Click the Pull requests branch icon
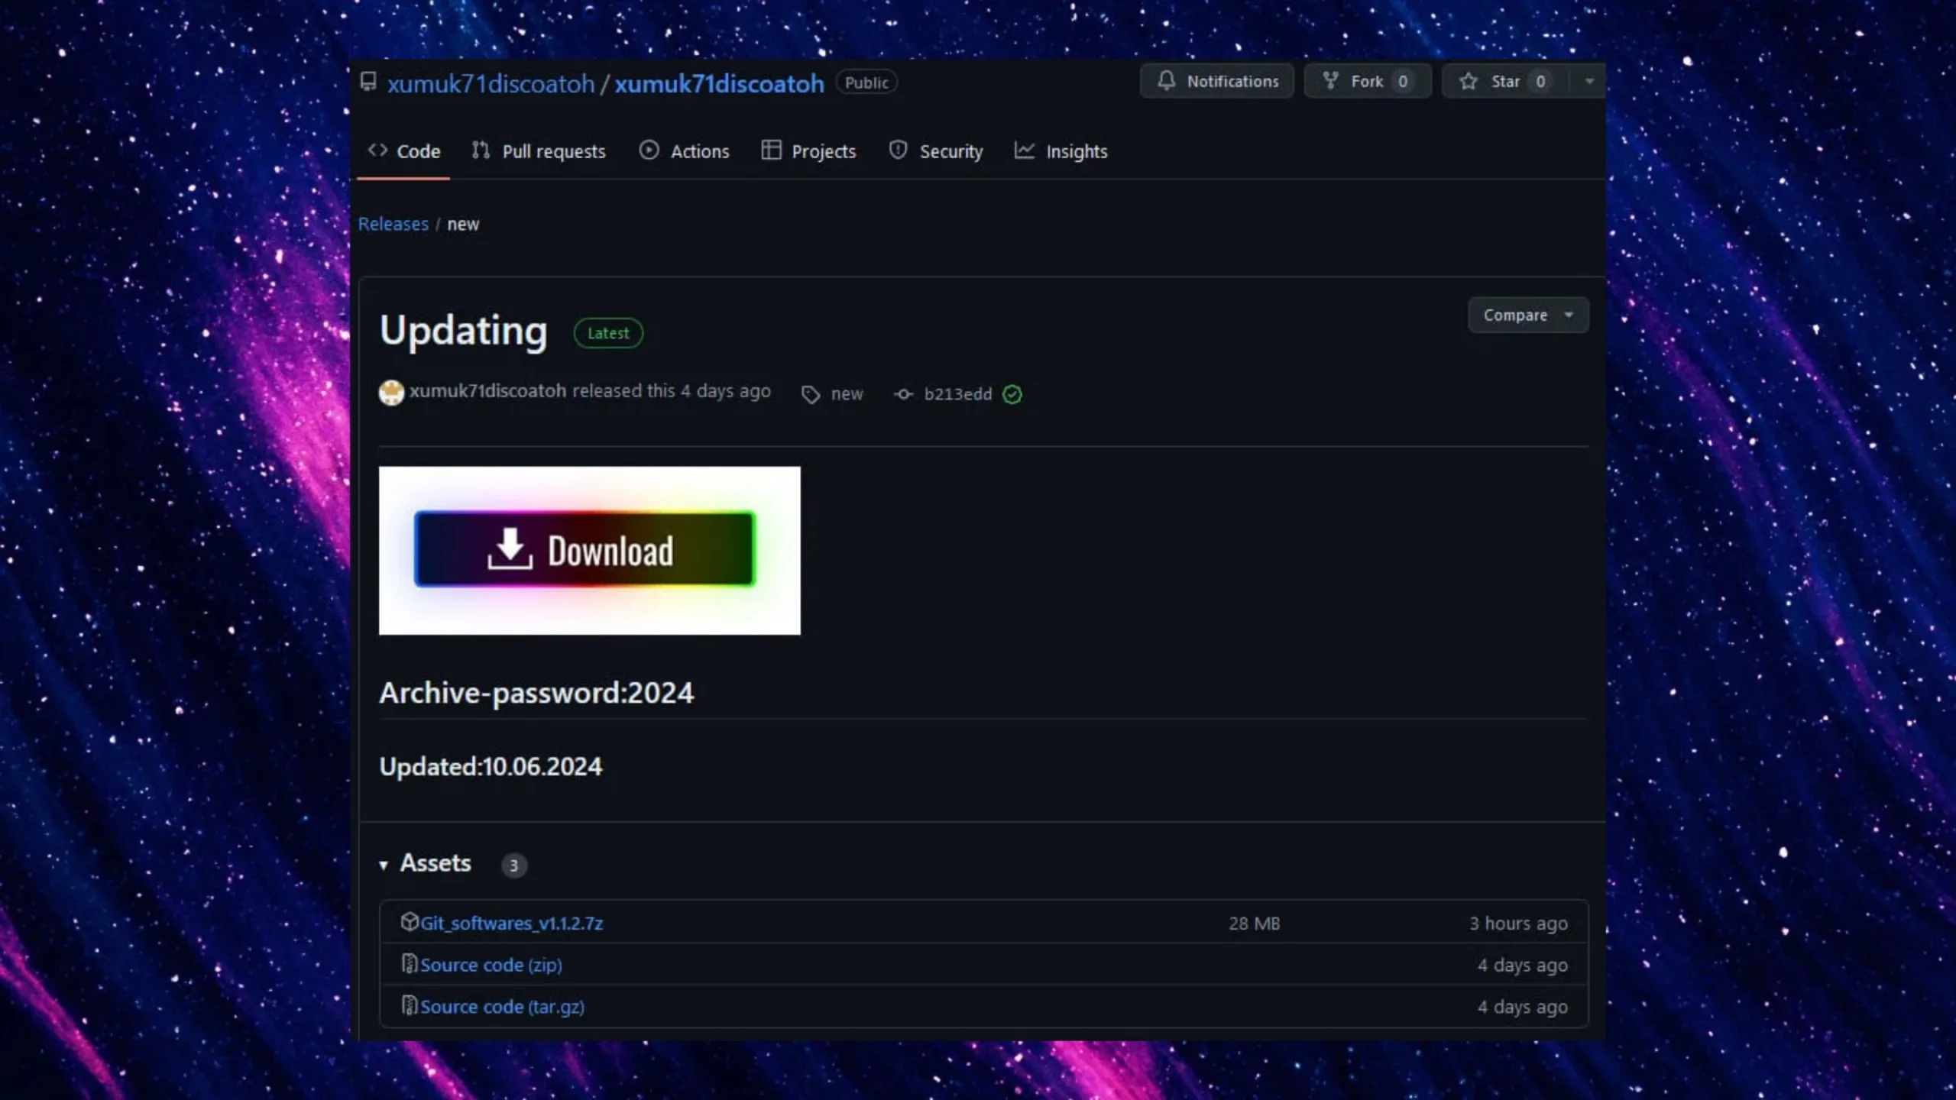The width and height of the screenshot is (1956, 1100). (481, 150)
